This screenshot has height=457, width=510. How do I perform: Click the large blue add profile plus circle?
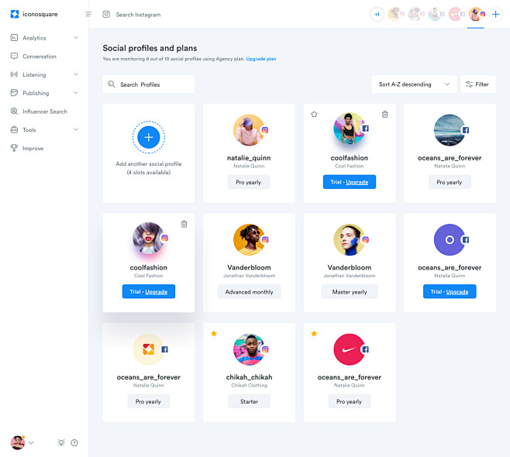(x=149, y=137)
